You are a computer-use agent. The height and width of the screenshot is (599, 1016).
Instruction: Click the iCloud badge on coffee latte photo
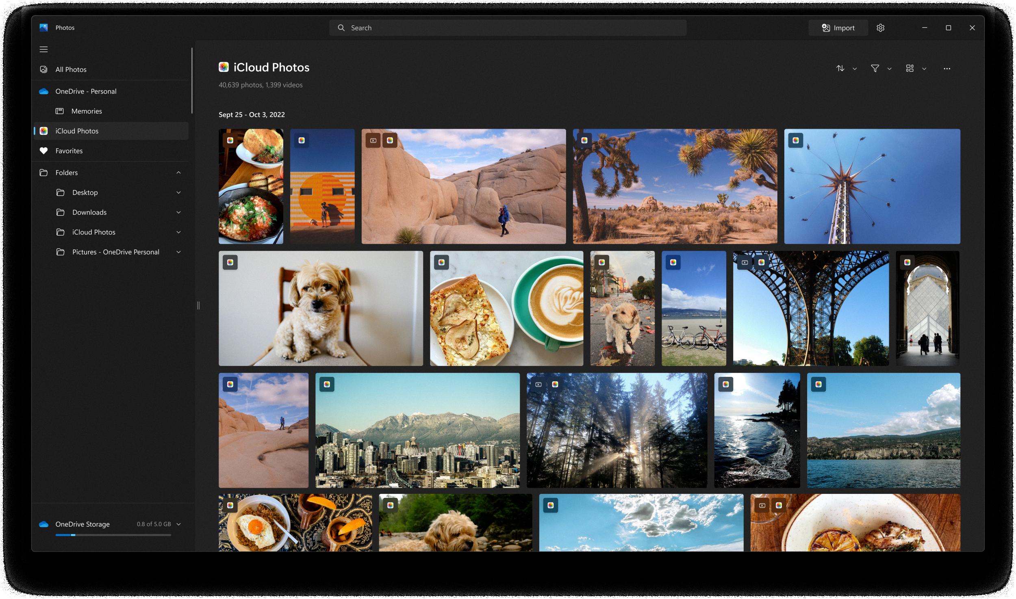point(441,262)
